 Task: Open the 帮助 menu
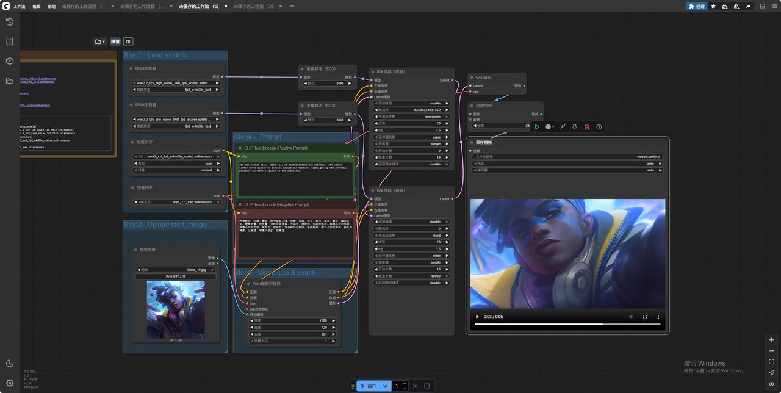52,6
